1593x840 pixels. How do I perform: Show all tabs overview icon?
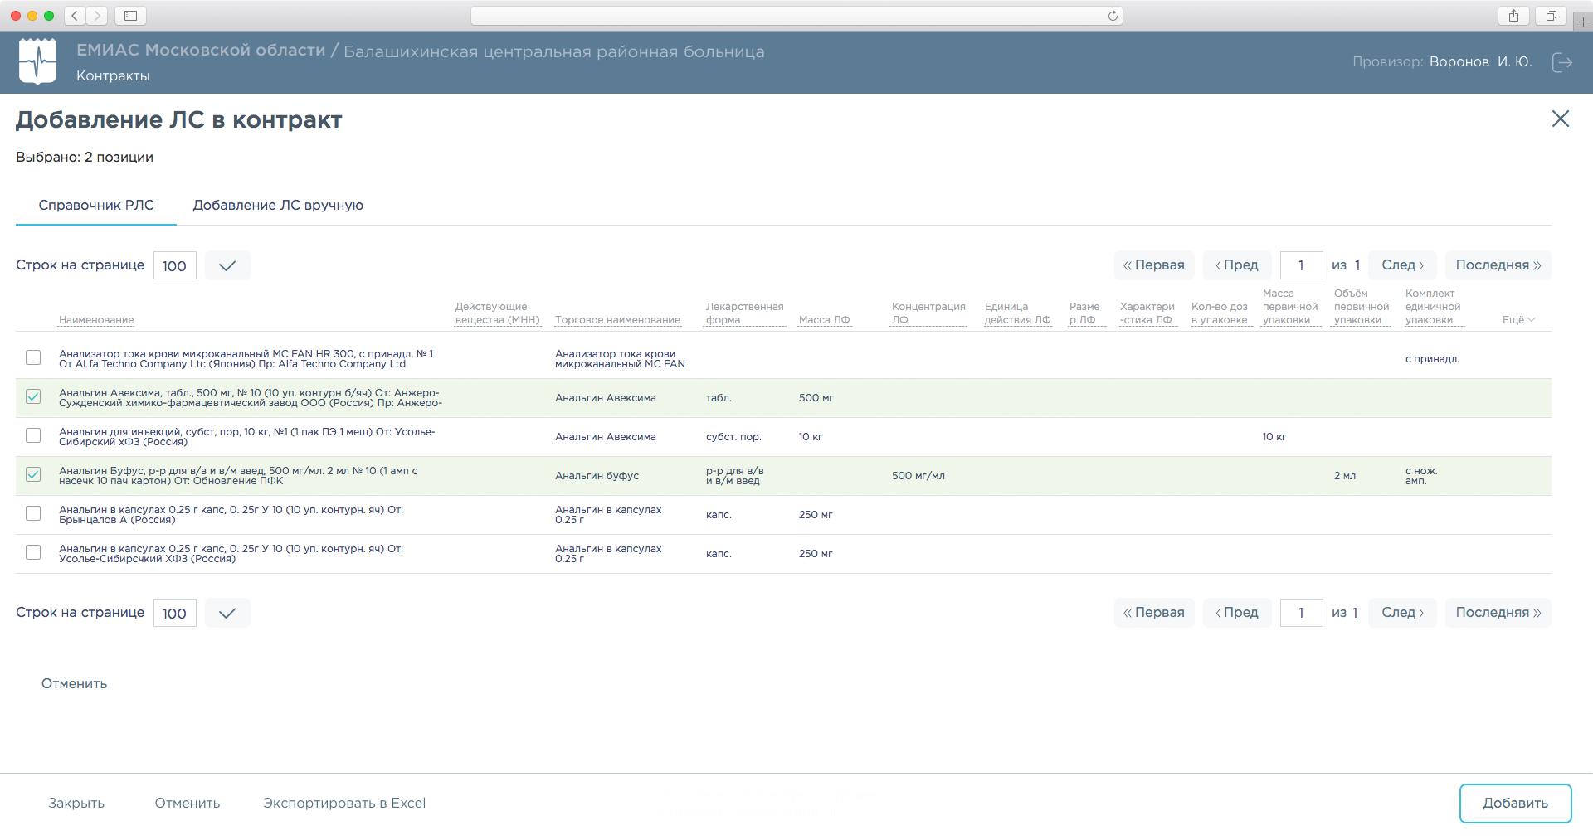pos(1550,16)
